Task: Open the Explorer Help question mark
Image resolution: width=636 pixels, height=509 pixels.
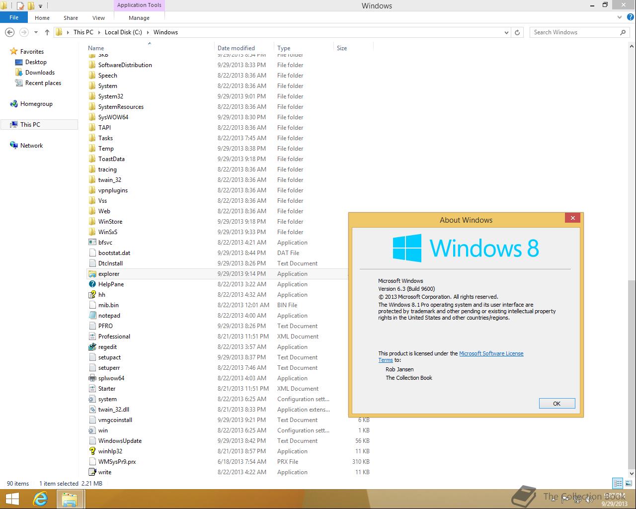Action: (630, 17)
